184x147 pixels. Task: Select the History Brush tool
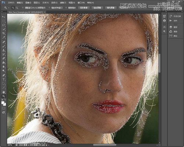click(4, 54)
